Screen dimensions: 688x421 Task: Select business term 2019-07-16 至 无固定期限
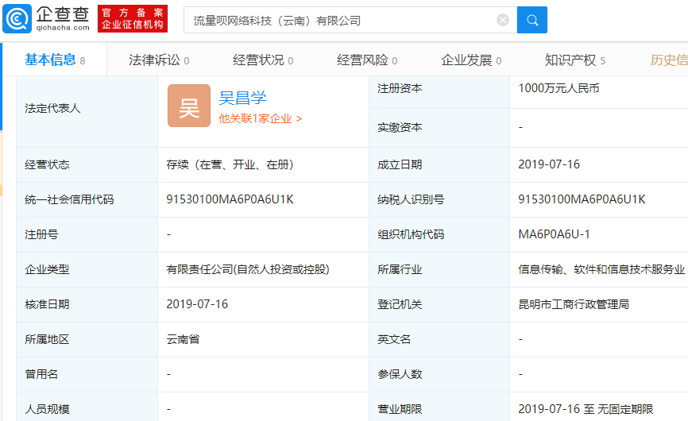[586, 409]
